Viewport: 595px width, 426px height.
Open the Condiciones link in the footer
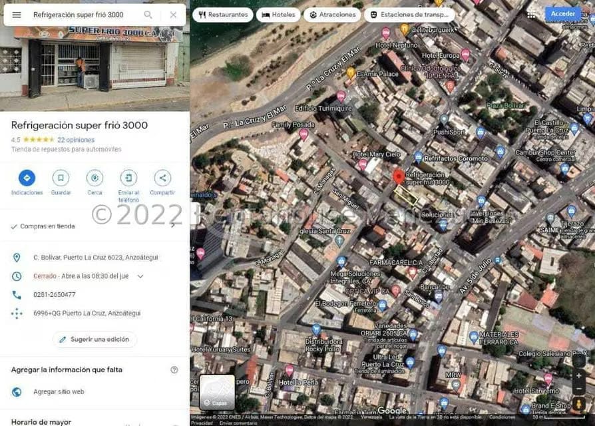pos(502,417)
